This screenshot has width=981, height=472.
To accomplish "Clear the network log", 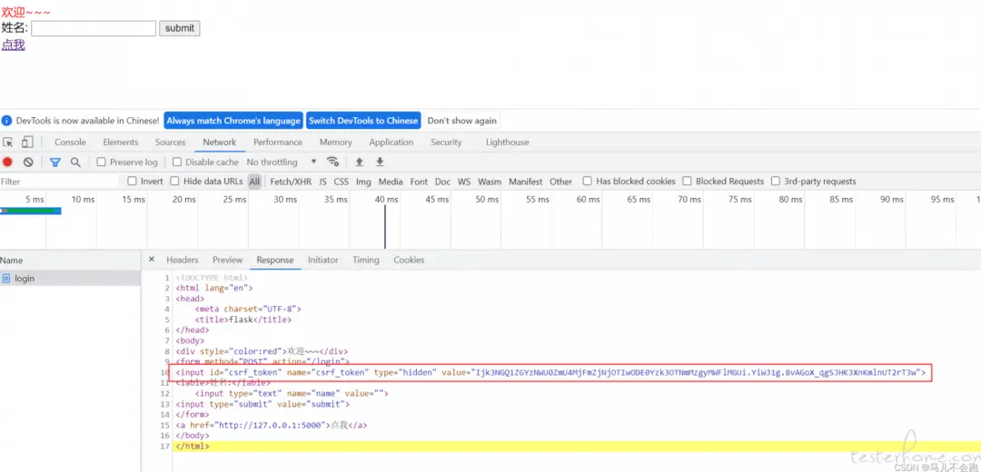I will 28,162.
